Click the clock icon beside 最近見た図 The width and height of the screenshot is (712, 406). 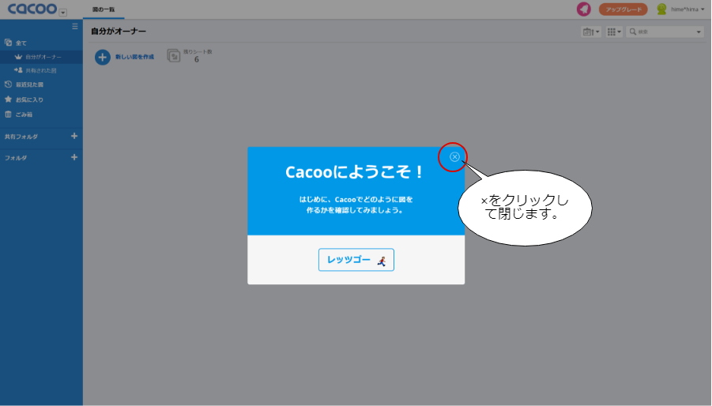coord(8,85)
